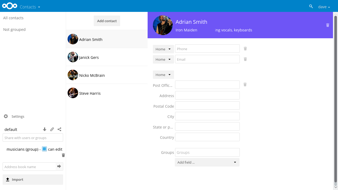338x190 pixels.
Task: Toggle 'can edit' checkbox for musicians group
Action: coord(44,149)
